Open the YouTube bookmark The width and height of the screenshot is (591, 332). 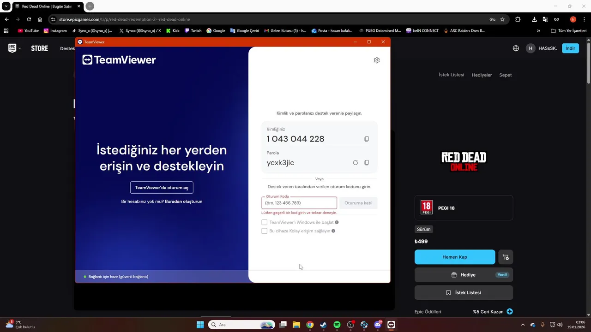pos(28,31)
